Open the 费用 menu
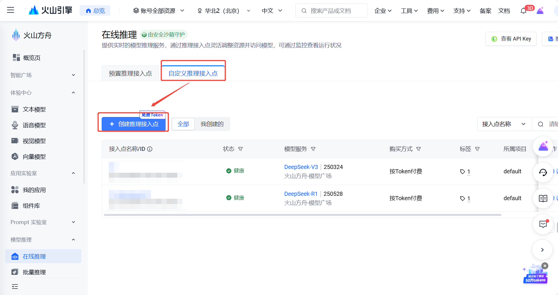 pyautogui.click(x=435, y=11)
